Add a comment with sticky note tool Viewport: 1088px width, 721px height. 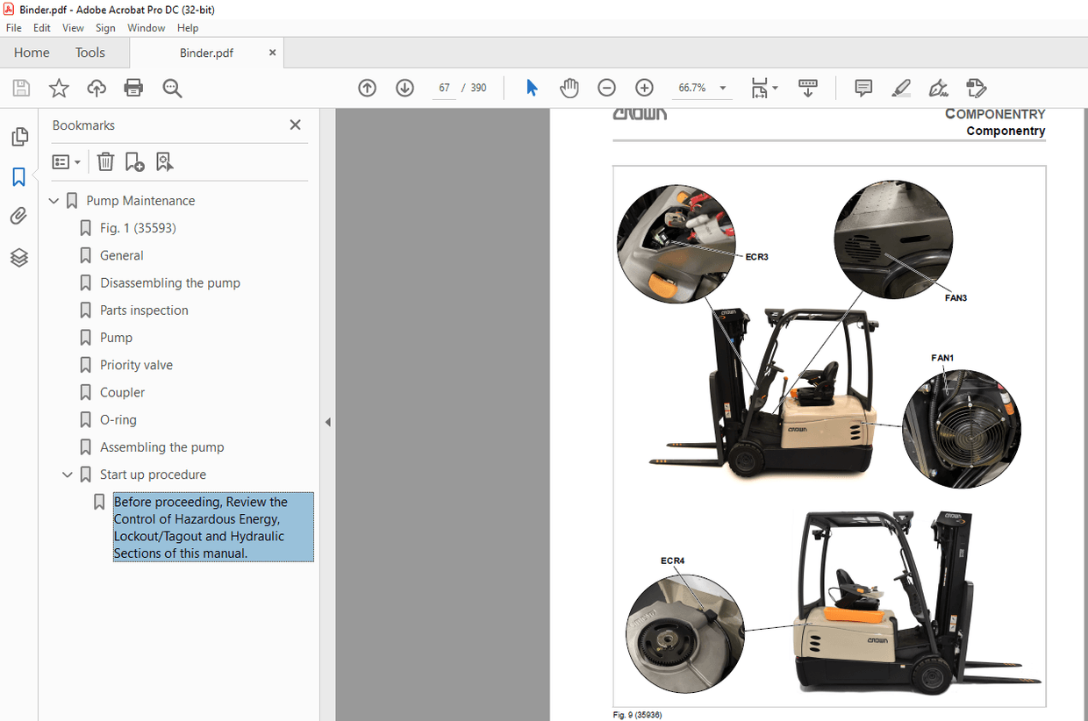(x=863, y=88)
